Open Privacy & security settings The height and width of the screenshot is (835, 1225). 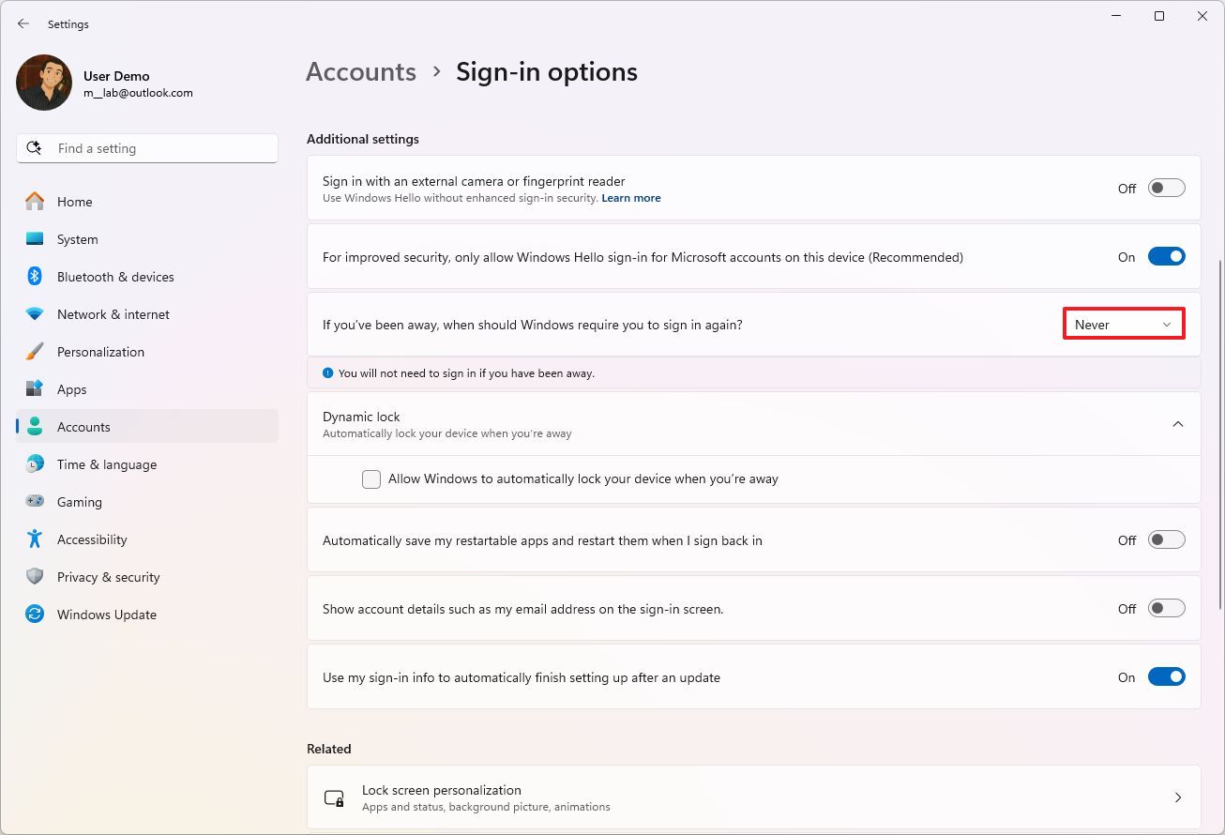pyautogui.click(x=109, y=577)
